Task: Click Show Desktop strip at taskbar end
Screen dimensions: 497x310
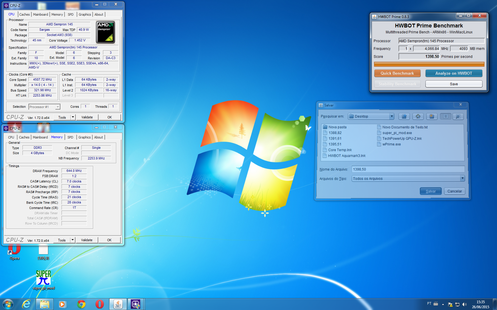Action: point(495,304)
